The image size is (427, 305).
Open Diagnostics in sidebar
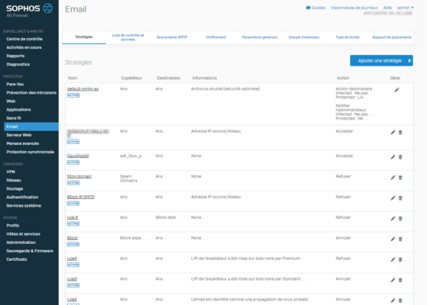[x=18, y=64]
